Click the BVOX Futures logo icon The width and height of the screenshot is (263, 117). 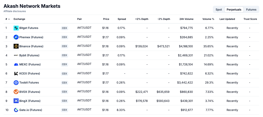16,92
